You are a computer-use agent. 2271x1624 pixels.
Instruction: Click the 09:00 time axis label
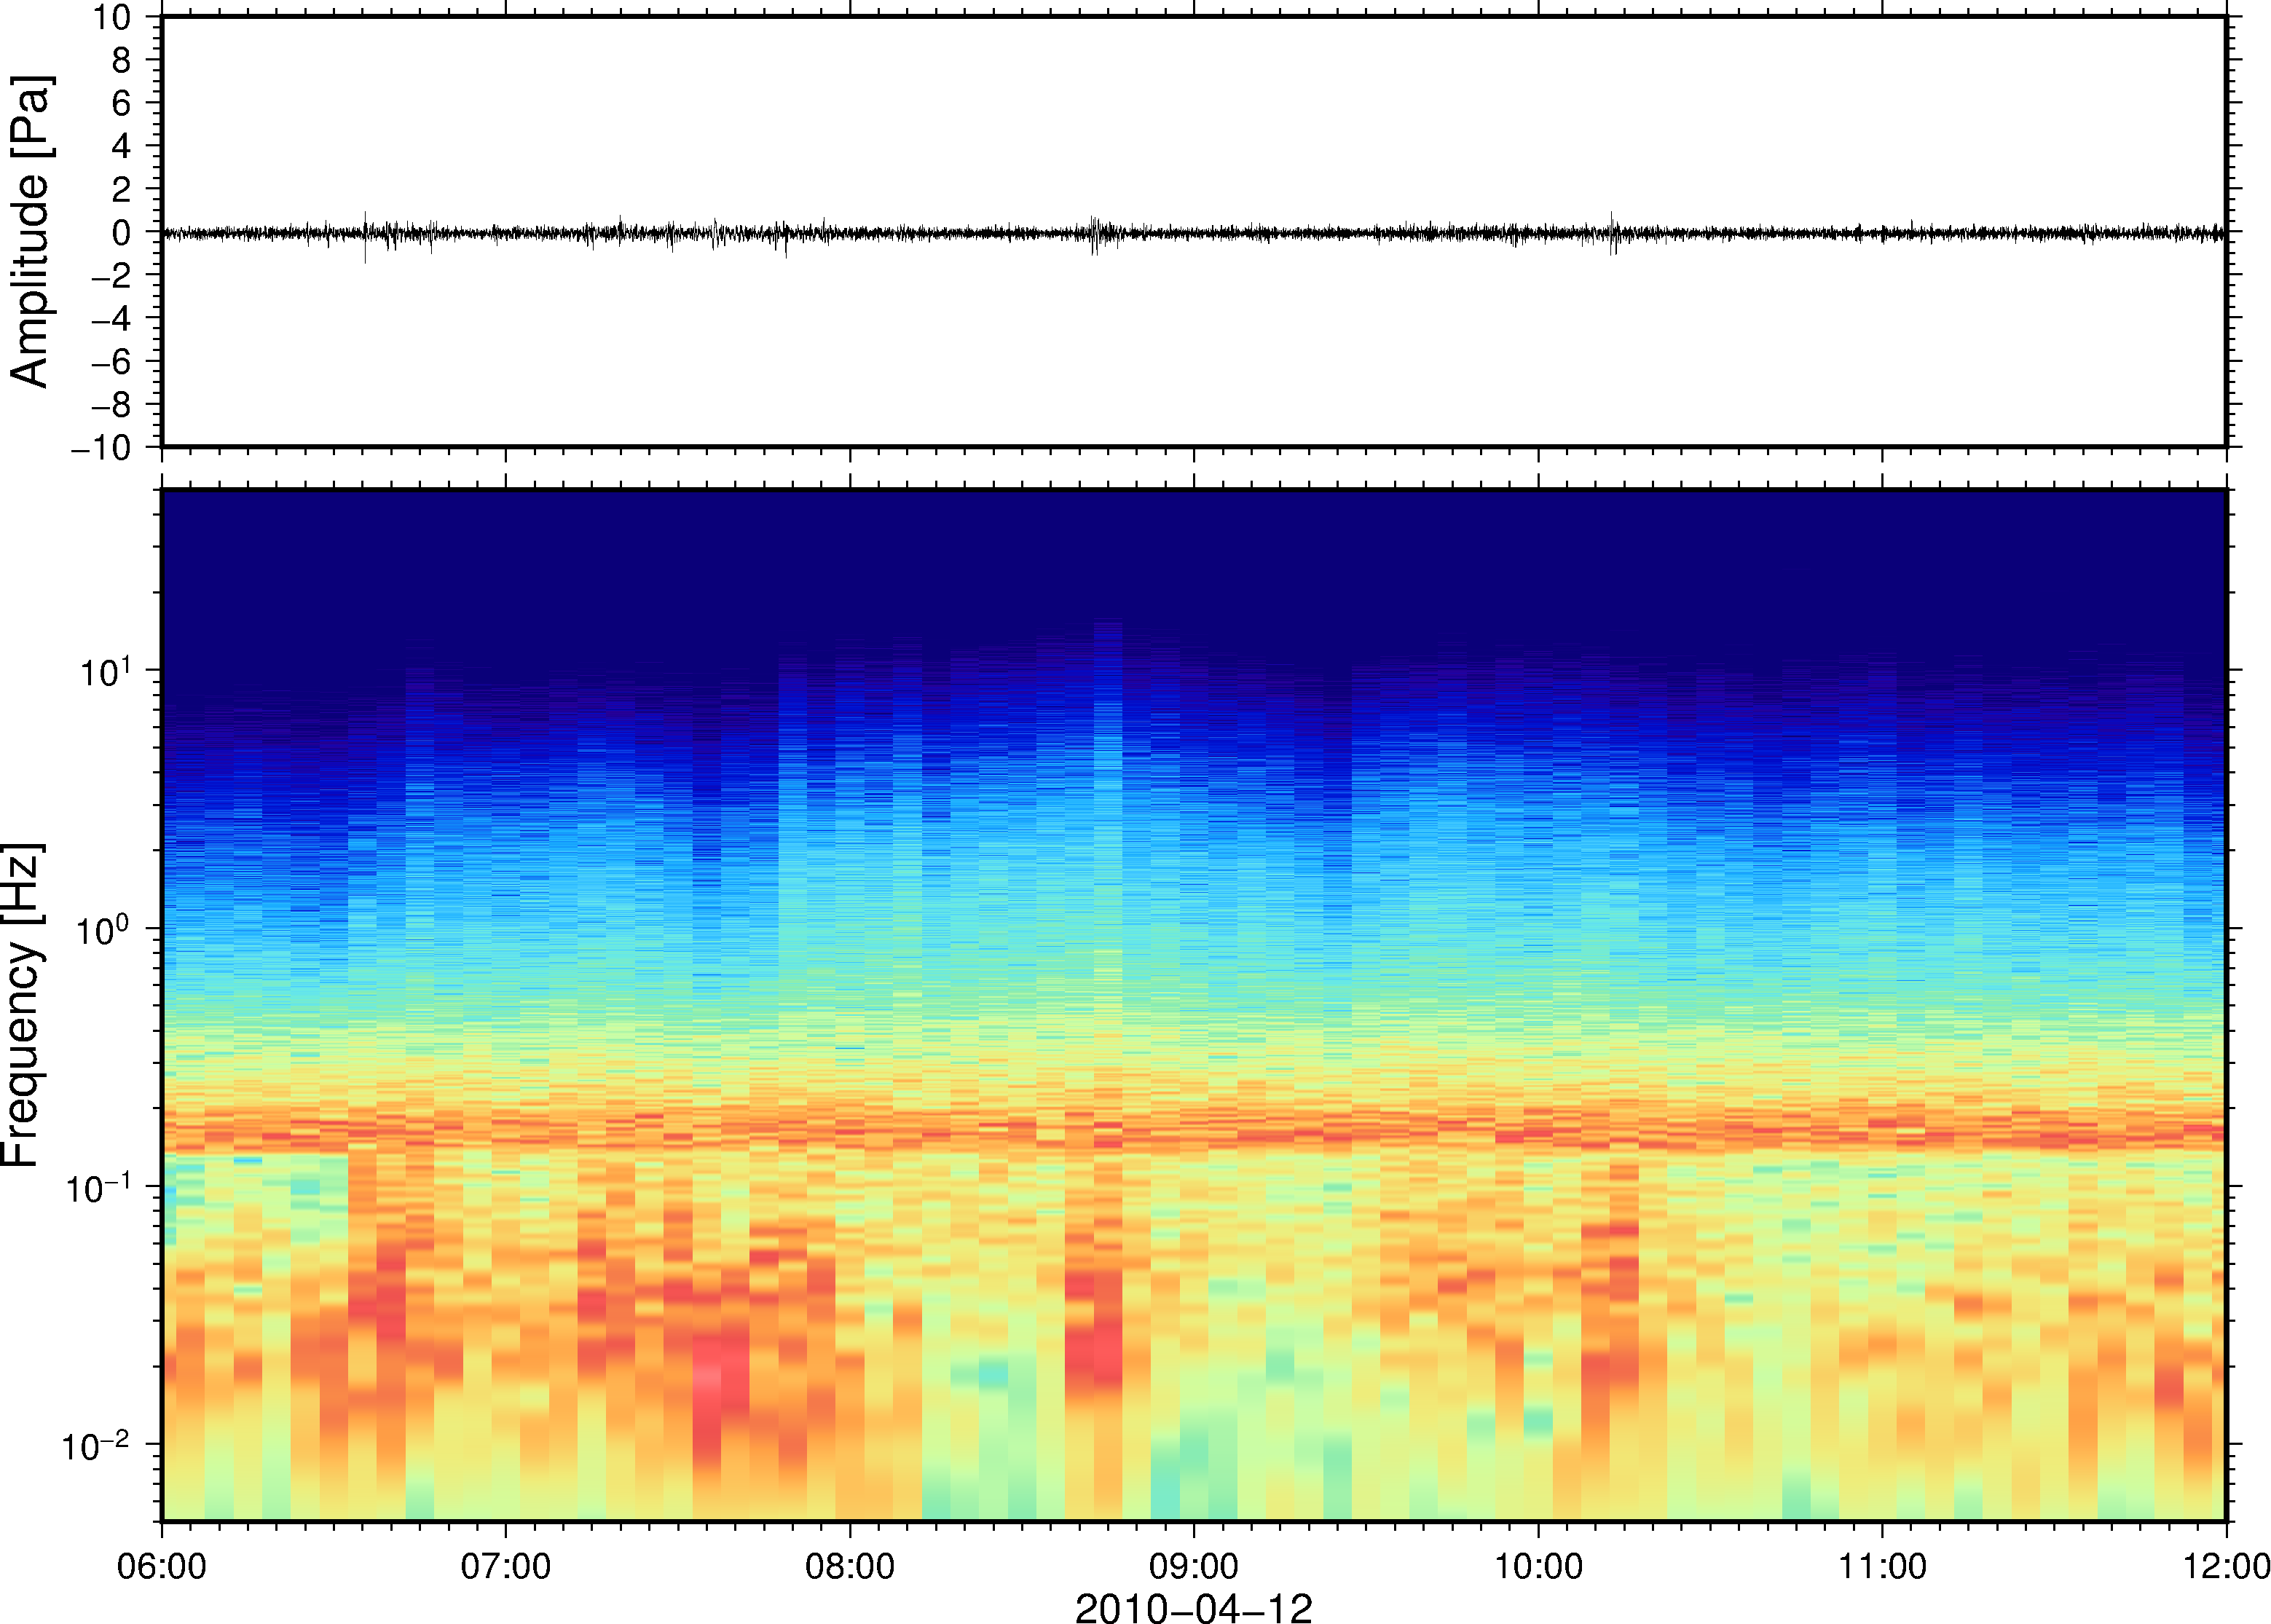pos(1194,1566)
